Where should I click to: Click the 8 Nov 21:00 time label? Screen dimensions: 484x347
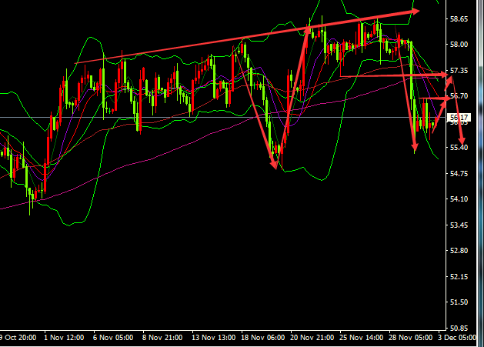pos(162,338)
